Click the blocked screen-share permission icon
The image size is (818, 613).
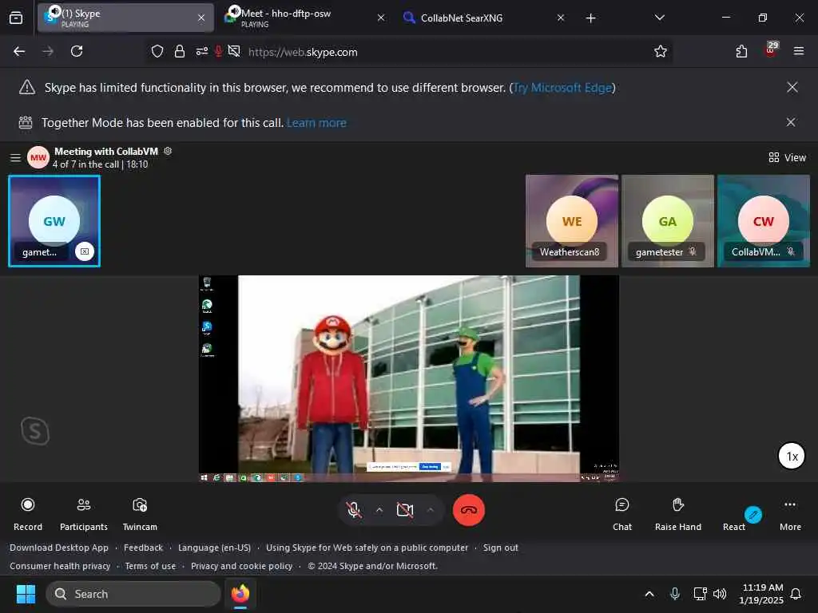click(234, 51)
